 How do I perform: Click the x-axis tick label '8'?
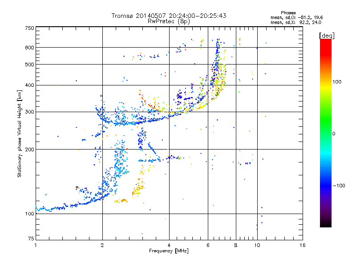236,245
